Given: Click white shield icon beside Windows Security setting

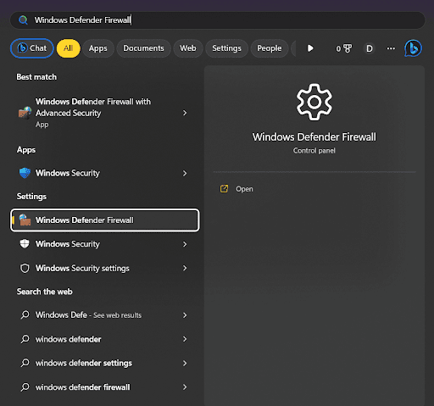Looking at the screenshot, I should coord(25,244).
